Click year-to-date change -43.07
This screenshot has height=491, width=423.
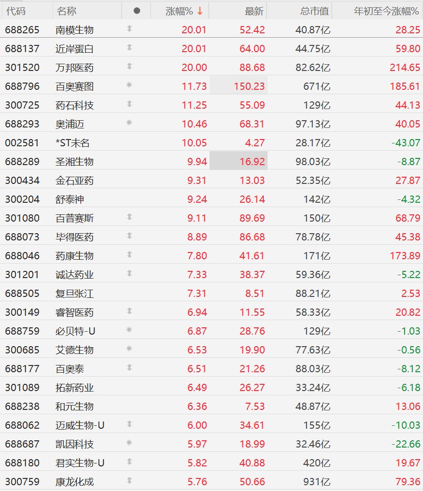(406, 143)
